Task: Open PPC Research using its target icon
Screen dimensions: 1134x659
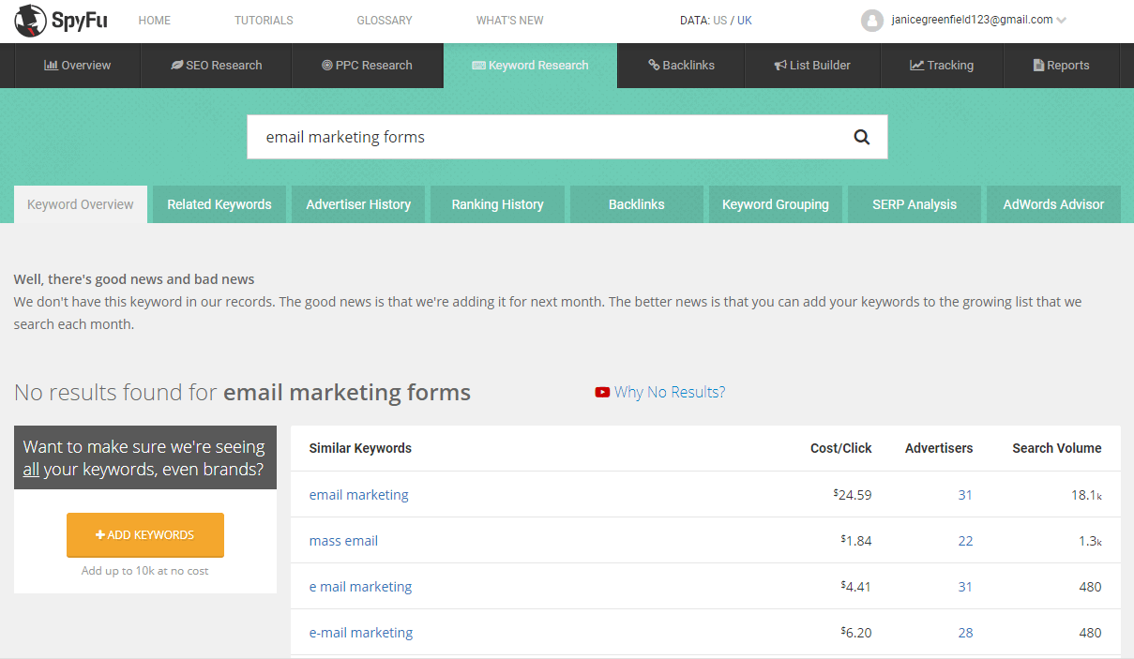Action: click(x=325, y=65)
